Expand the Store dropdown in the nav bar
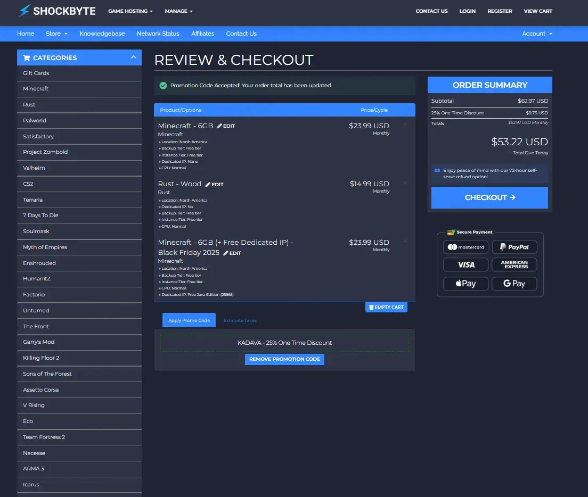Viewport: 588px width, 497px height. point(56,34)
